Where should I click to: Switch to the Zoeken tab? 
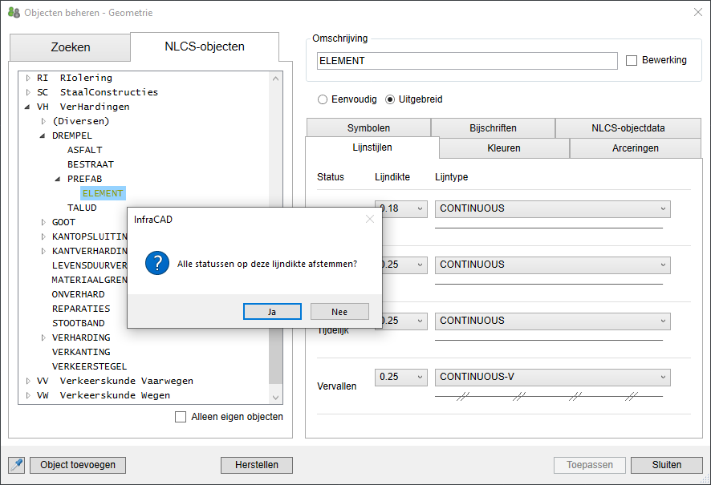(x=71, y=47)
